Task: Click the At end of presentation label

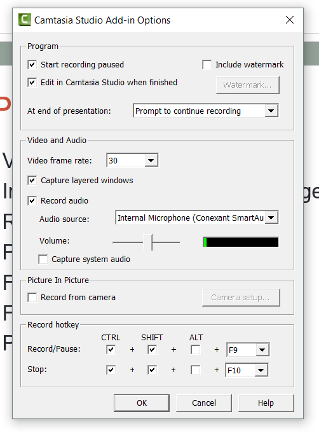Action: point(69,111)
